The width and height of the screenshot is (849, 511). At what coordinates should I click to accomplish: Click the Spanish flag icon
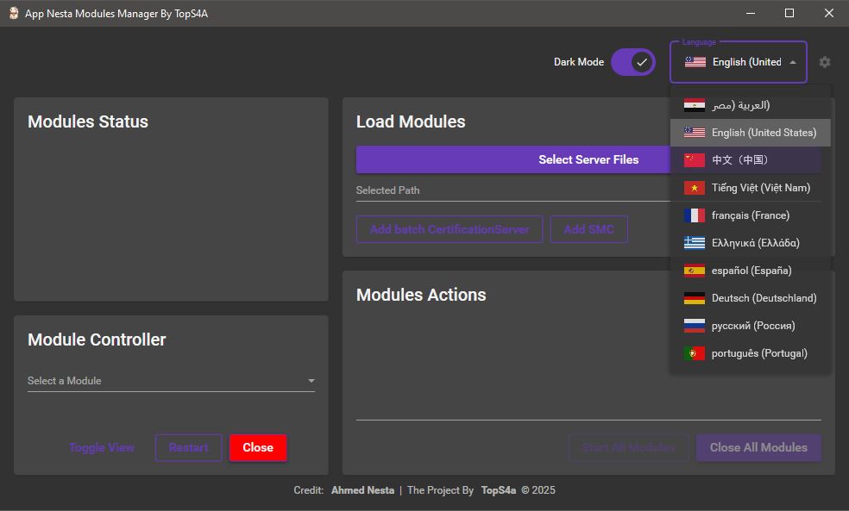click(695, 270)
